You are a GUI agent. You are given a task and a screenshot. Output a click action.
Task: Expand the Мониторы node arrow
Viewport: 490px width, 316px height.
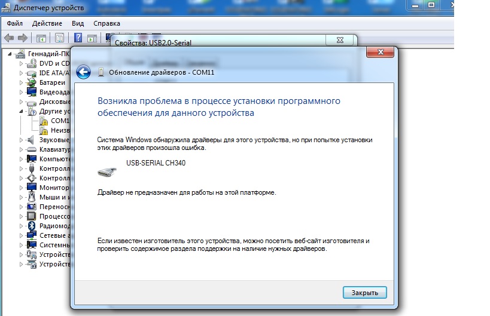(21, 188)
